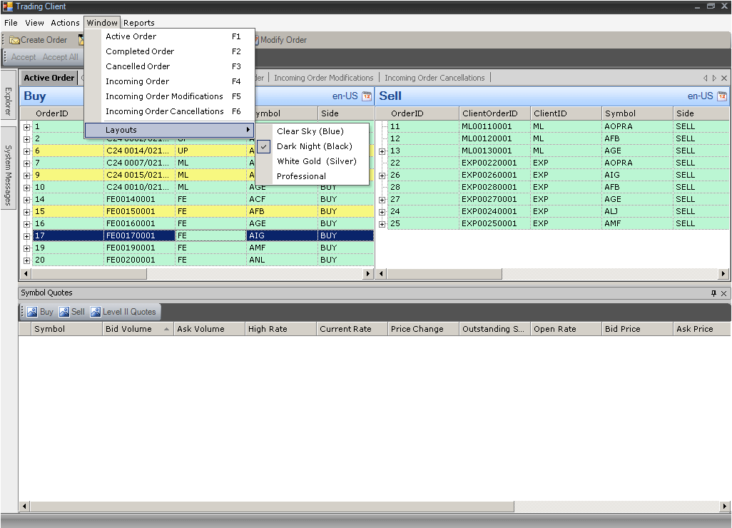The height and width of the screenshot is (528, 732).
Task: Switch to the Incoming Order Cancellations tab
Action: tap(434, 78)
